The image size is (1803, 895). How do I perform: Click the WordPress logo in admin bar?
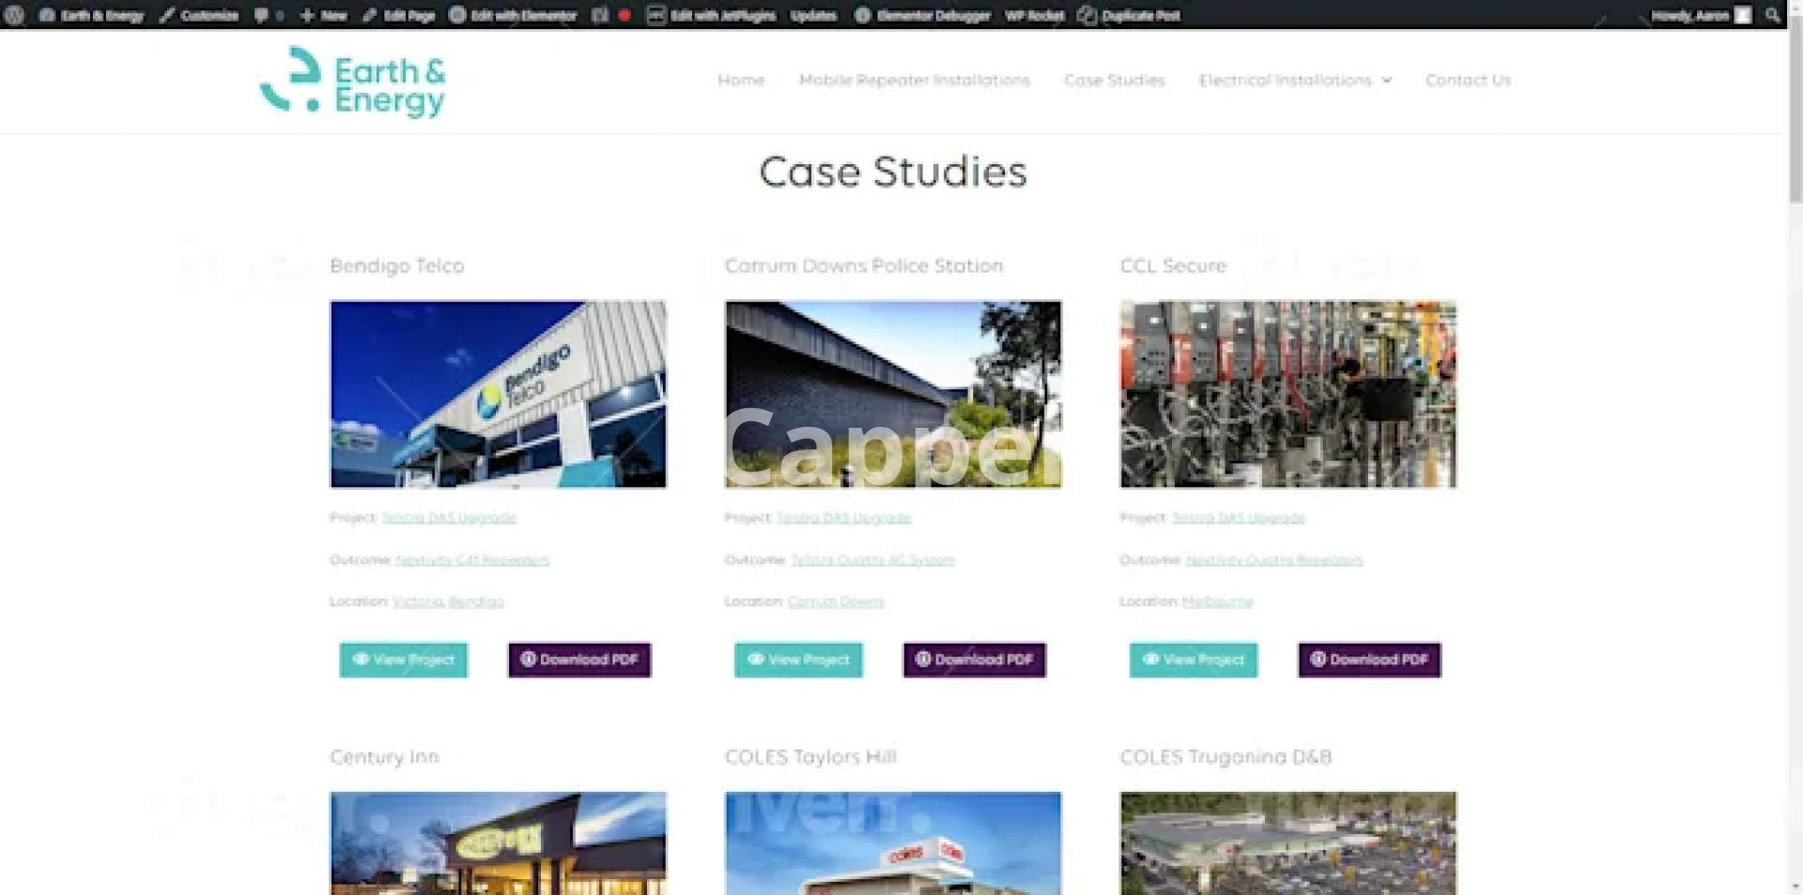tap(14, 15)
